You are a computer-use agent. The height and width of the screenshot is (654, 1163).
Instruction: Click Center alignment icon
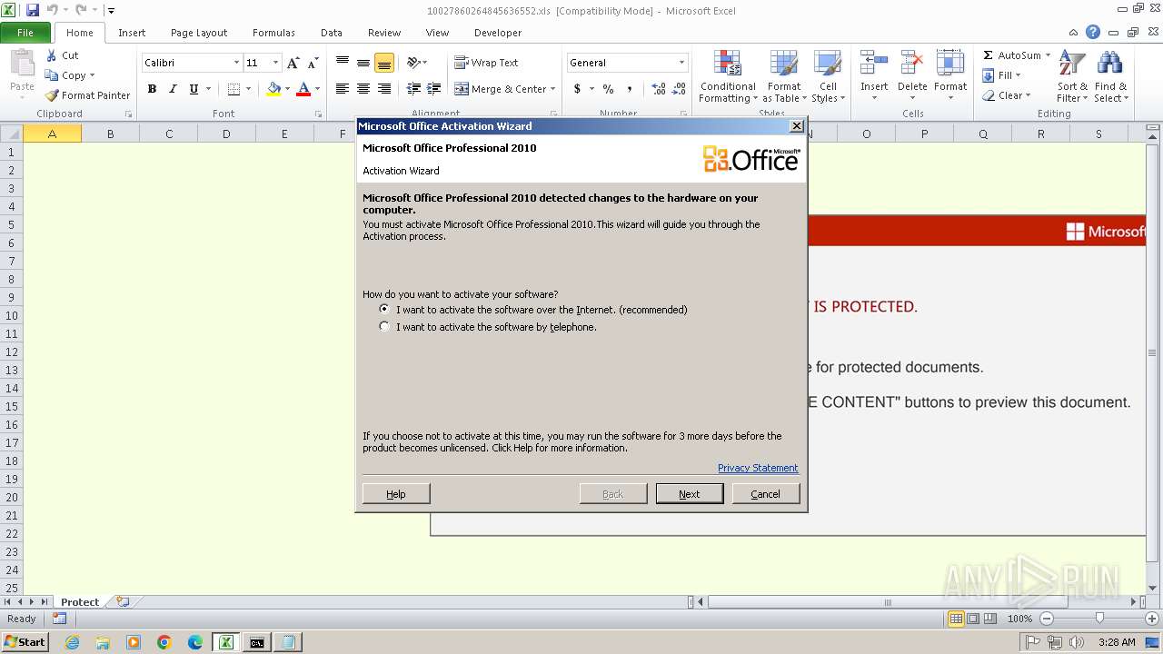pyautogui.click(x=363, y=89)
